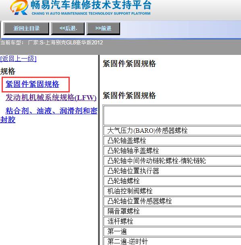Click the 返回主目录 button

click(x=26, y=28)
